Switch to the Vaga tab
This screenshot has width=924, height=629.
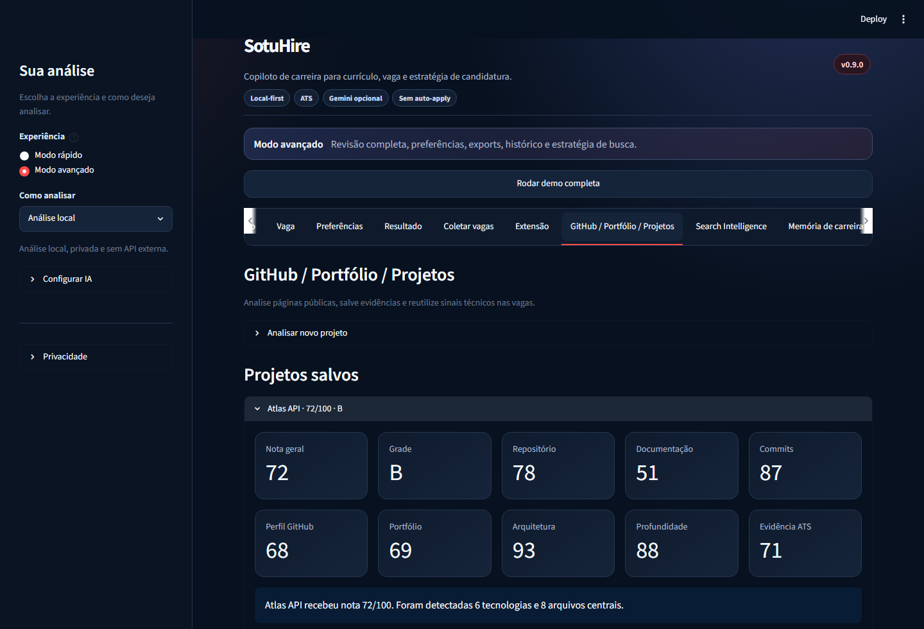click(x=286, y=227)
